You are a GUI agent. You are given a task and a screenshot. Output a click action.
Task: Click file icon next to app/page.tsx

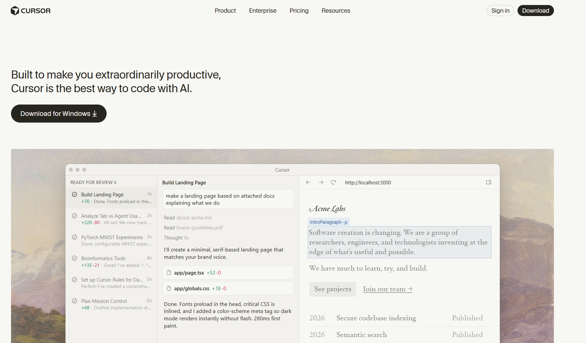(169, 273)
